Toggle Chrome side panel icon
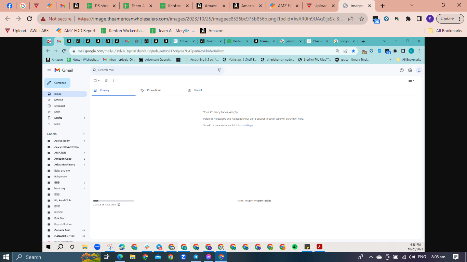 pyautogui.click(x=419, y=19)
